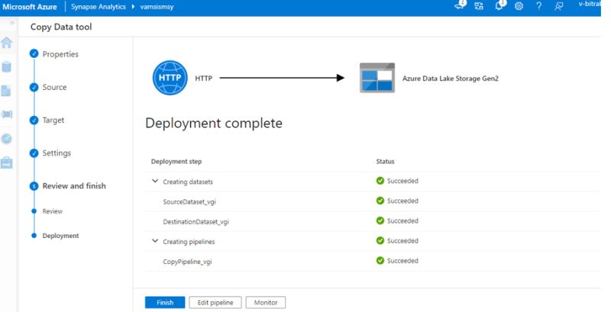The image size is (611, 312).
Task: Click the Creating datasets label
Action: click(188, 182)
